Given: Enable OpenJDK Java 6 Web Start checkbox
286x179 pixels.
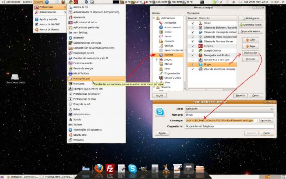Looking at the screenshot, I should [193, 60].
